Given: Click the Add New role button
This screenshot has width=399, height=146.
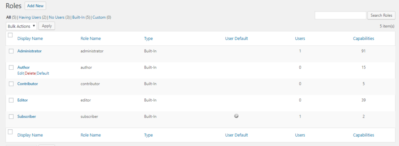Looking at the screenshot, I should (x=35, y=6).
